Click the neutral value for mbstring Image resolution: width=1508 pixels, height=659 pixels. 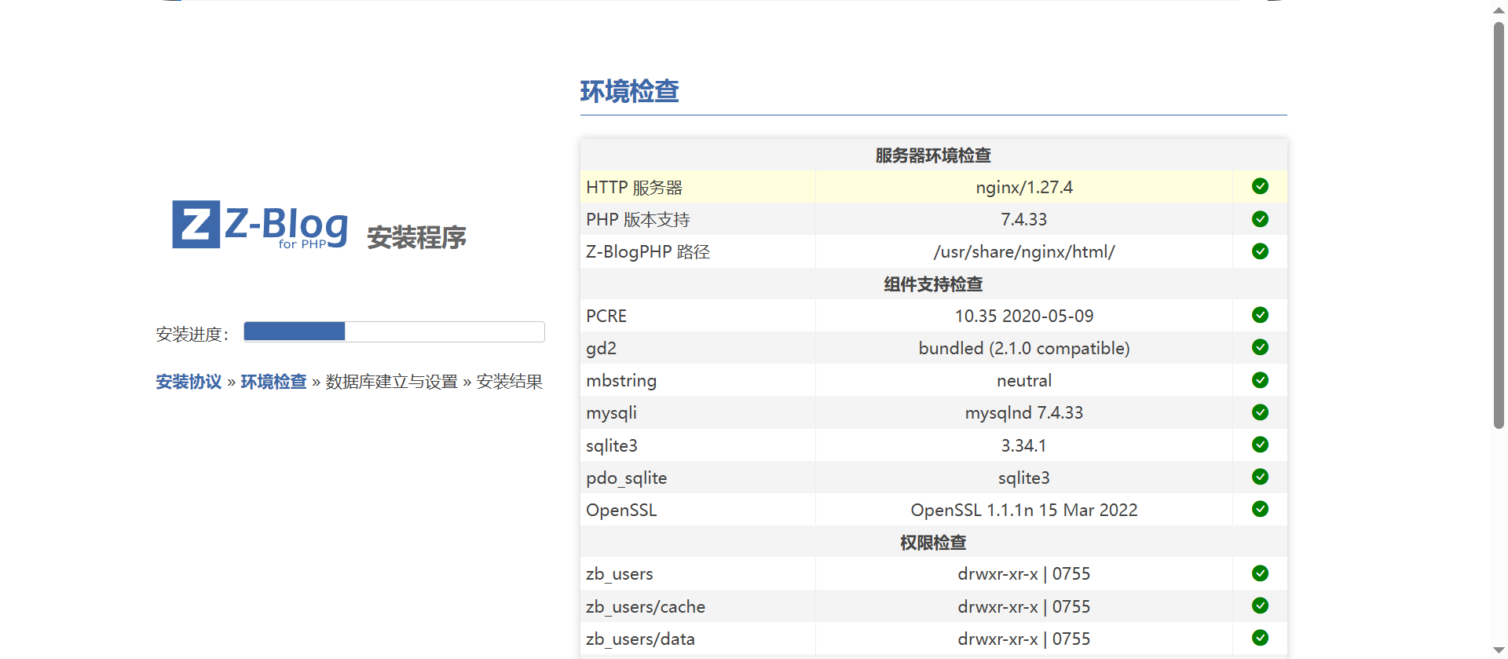1024,381
